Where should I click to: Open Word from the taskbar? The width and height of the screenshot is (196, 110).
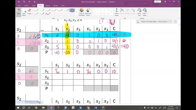point(96,108)
